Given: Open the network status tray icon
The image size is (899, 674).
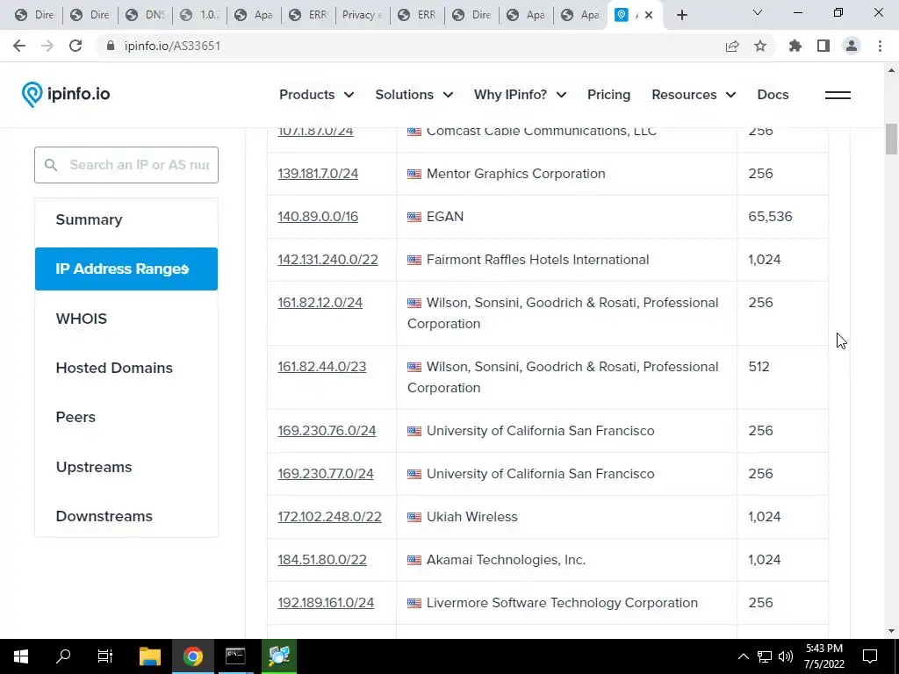Looking at the screenshot, I should [x=765, y=656].
